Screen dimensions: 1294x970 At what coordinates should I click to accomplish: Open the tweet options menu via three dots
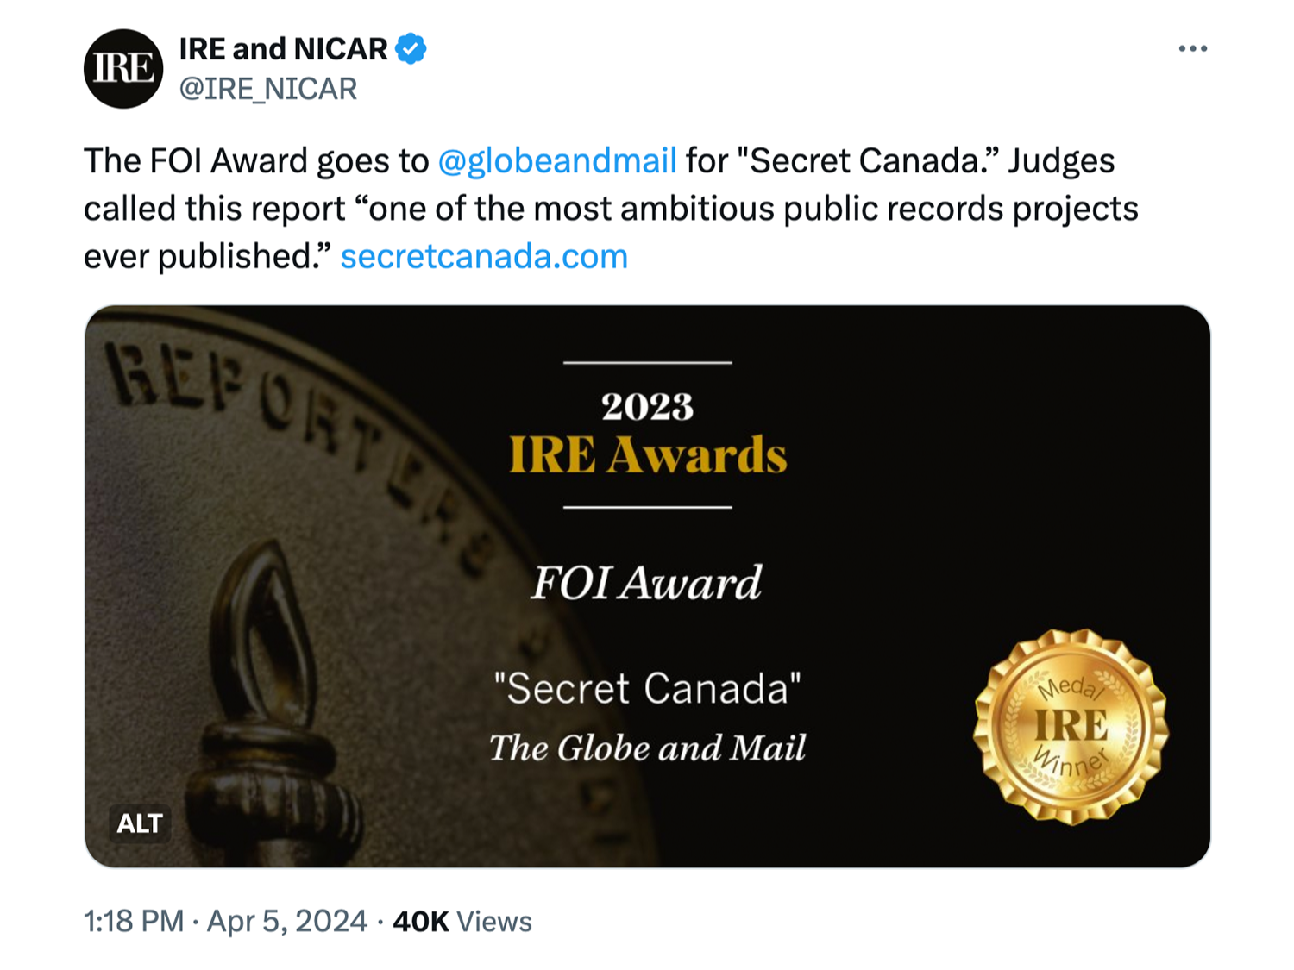[x=1192, y=49]
